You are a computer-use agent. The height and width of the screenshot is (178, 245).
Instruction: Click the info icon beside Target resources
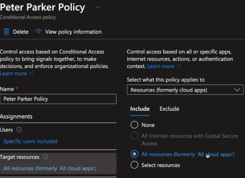tap(45, 157)
